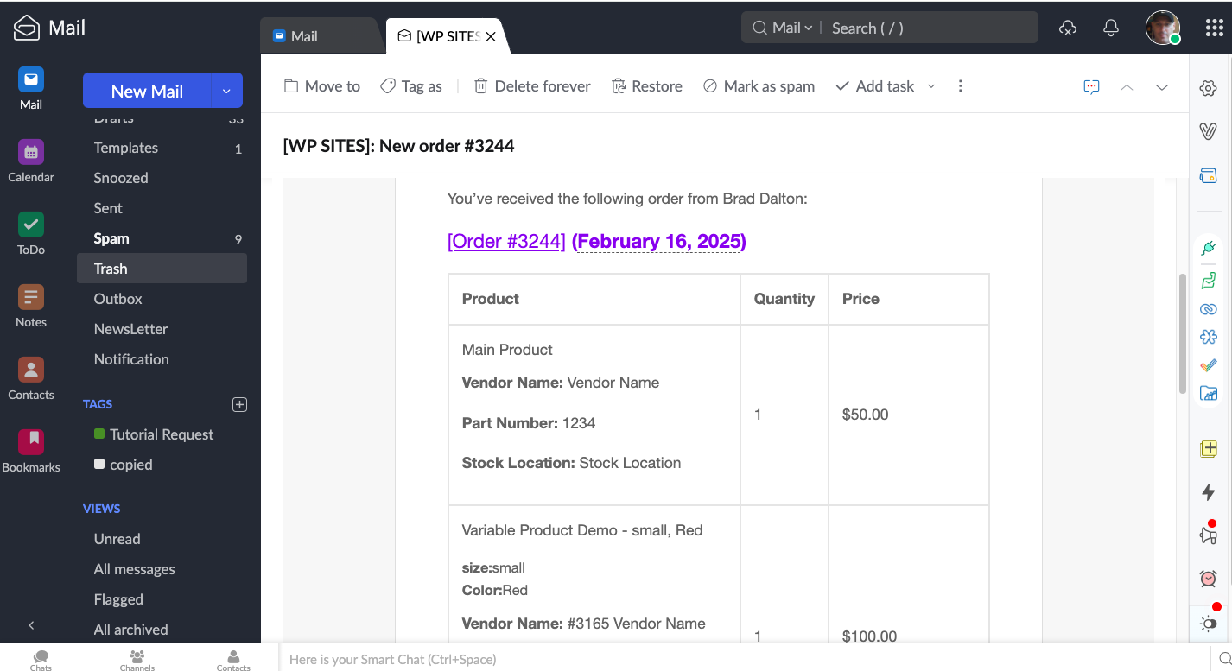Screen dimensions: 1232x671
Task: Click the Order #3244 link
Action: click(x=506, y=241)
